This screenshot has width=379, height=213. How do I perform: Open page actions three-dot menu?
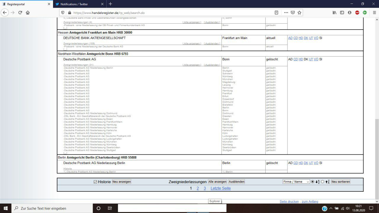click(286, 13)
